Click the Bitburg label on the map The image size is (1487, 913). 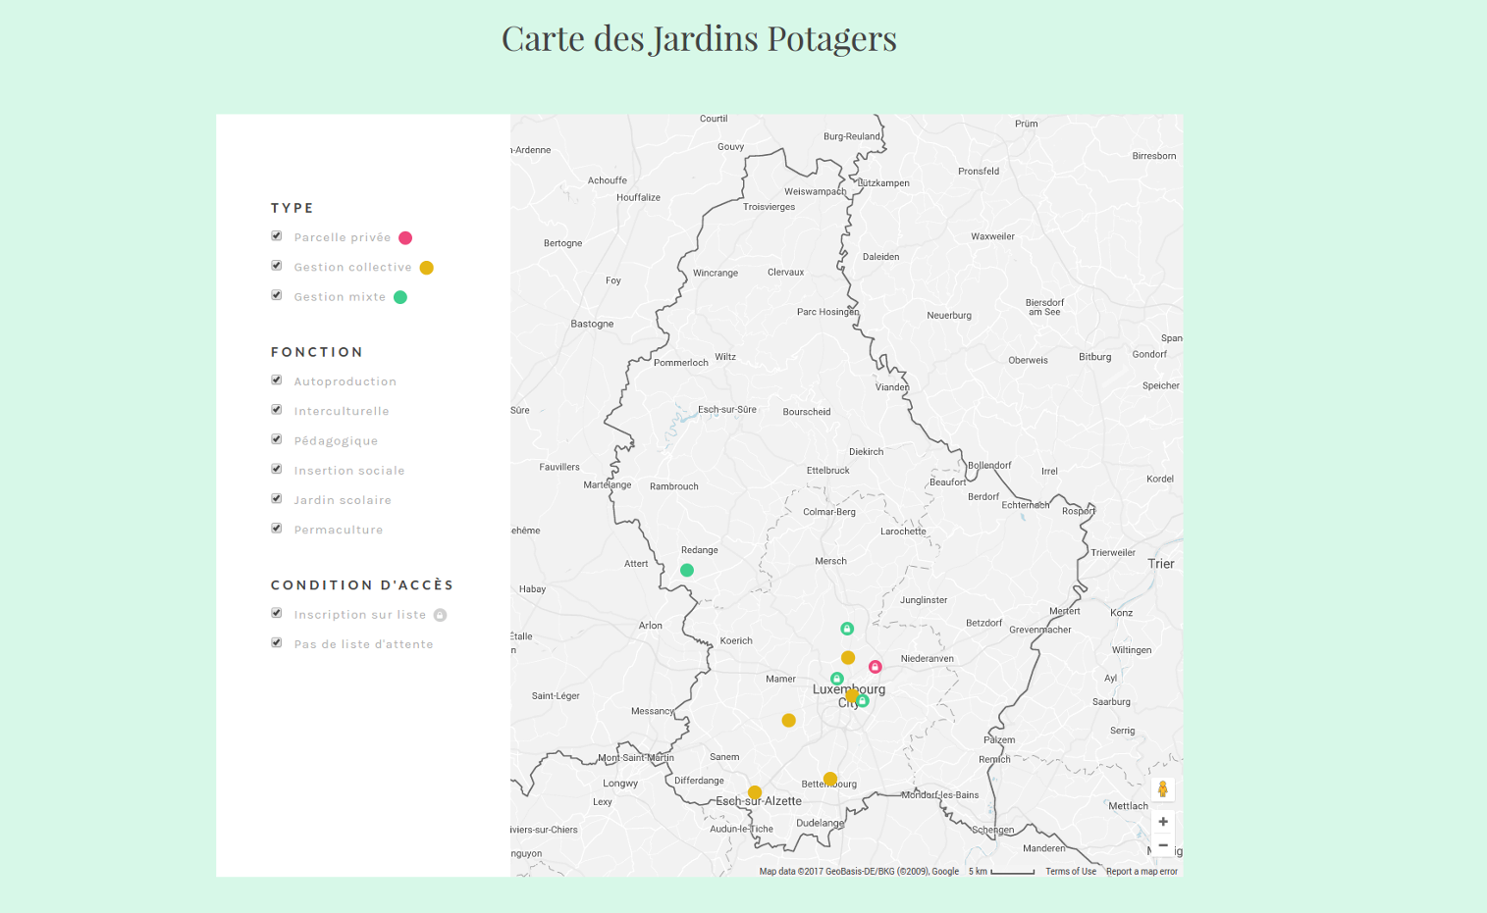coord(1095,357)
